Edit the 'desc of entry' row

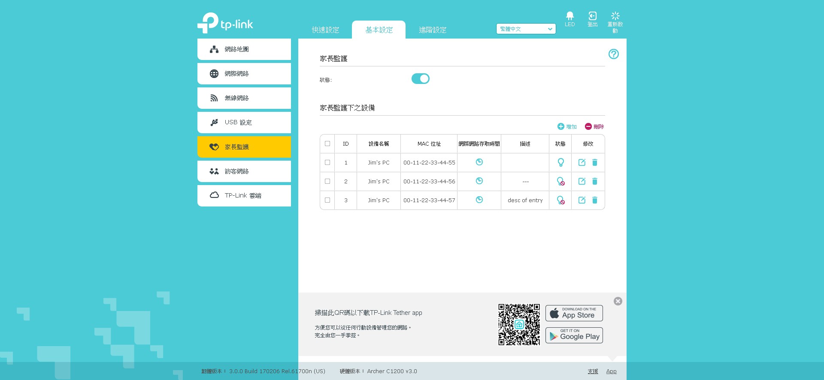(x=582, y=200)
